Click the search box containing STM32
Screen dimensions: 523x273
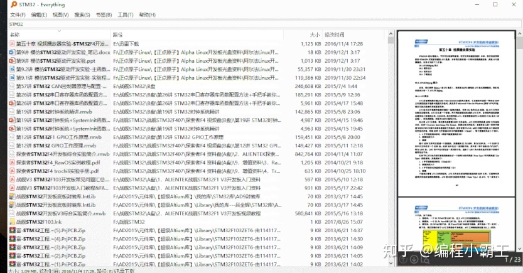264,24
